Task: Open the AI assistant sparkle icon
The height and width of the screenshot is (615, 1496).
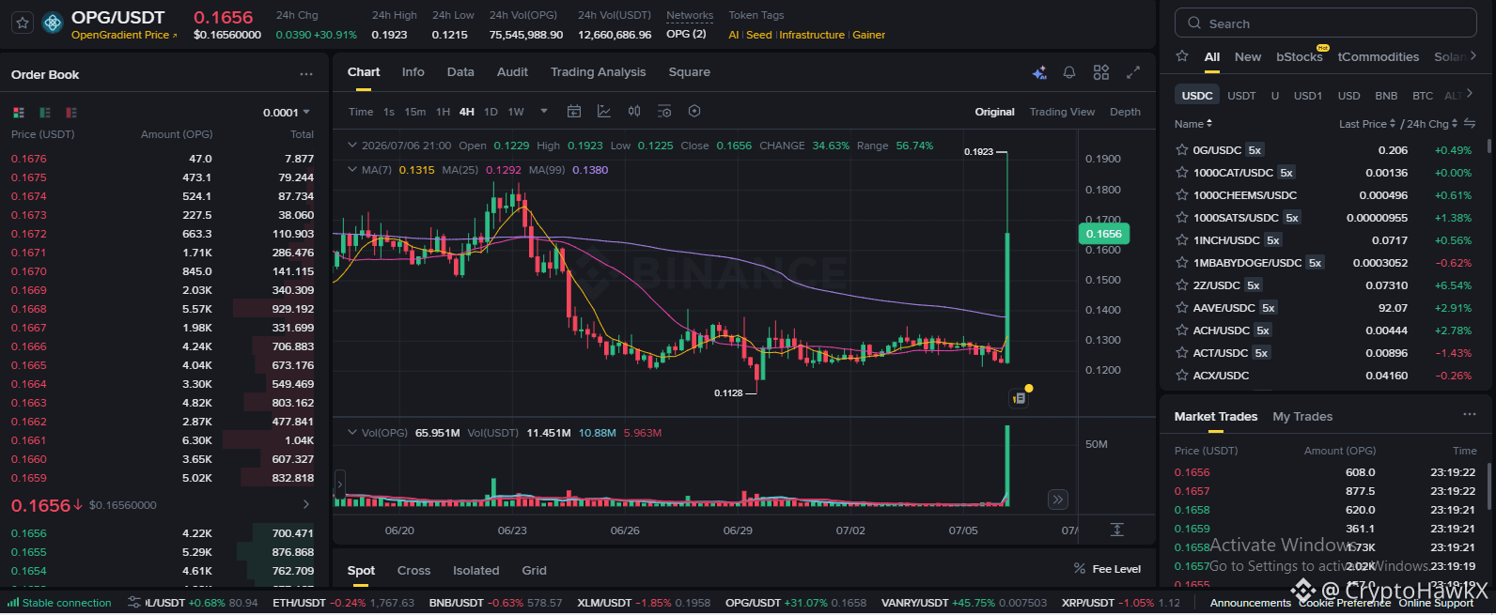Action: 1039,72
